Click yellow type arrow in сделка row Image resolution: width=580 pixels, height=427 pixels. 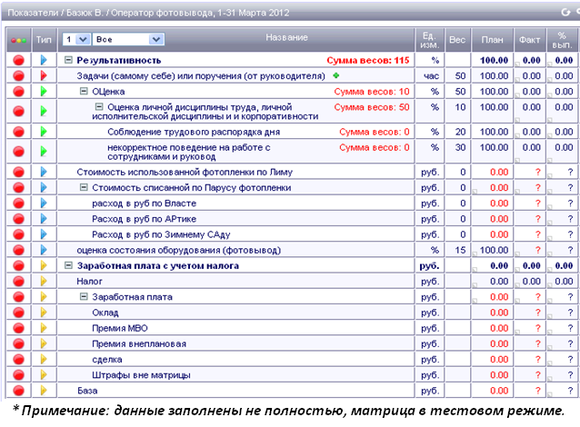44,360
